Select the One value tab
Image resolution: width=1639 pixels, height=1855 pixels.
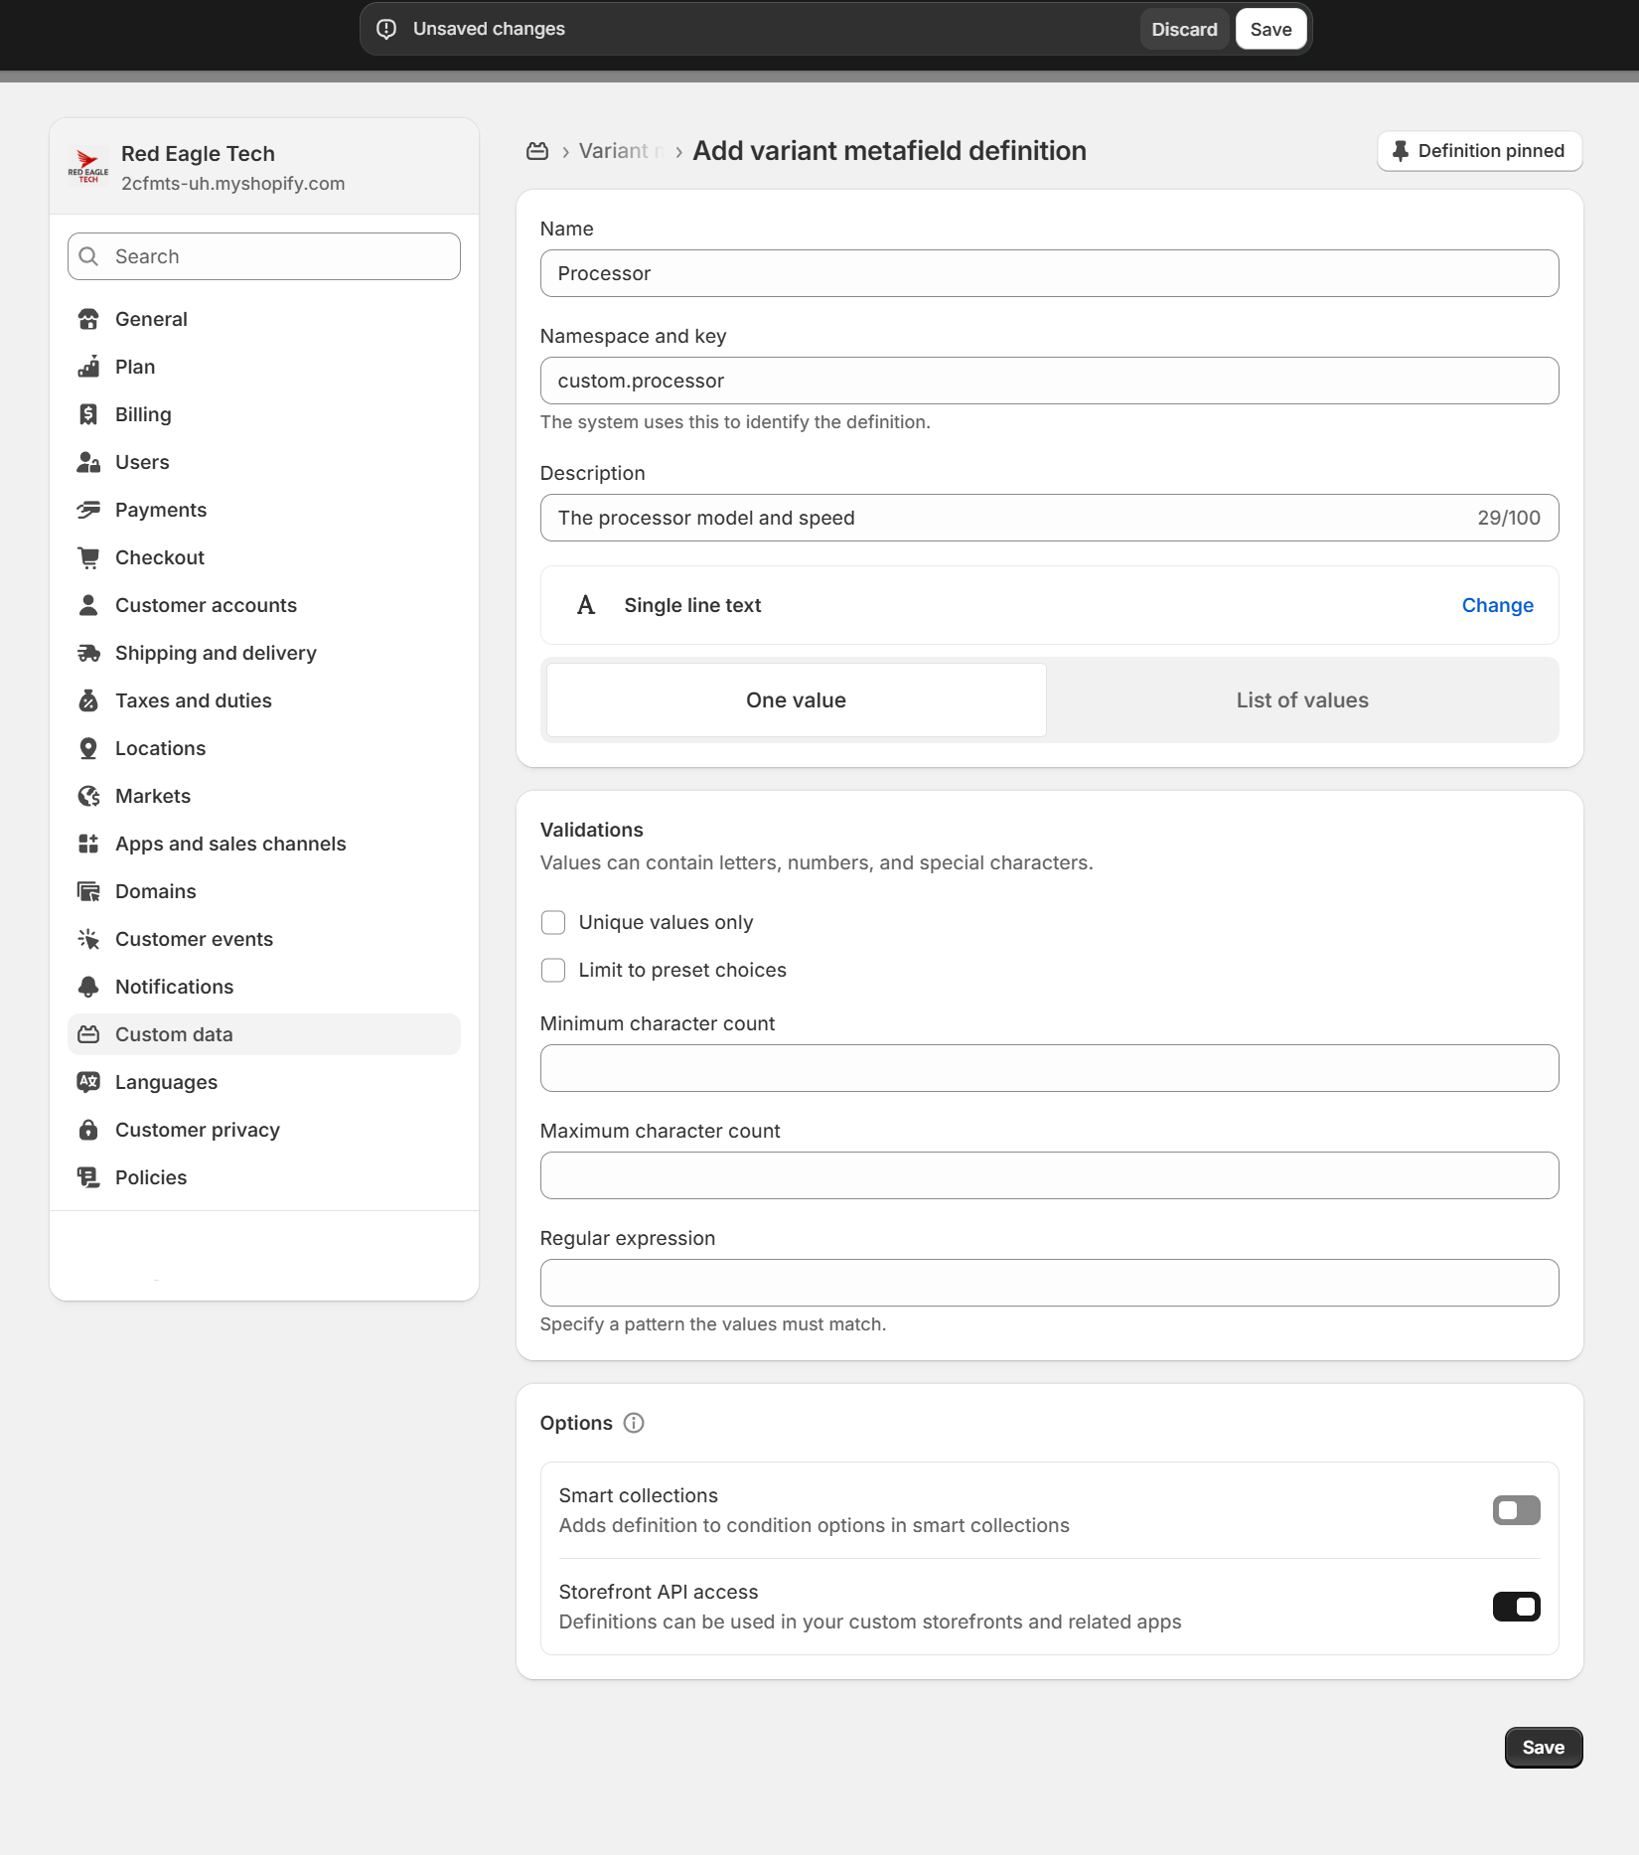[796, 700]
